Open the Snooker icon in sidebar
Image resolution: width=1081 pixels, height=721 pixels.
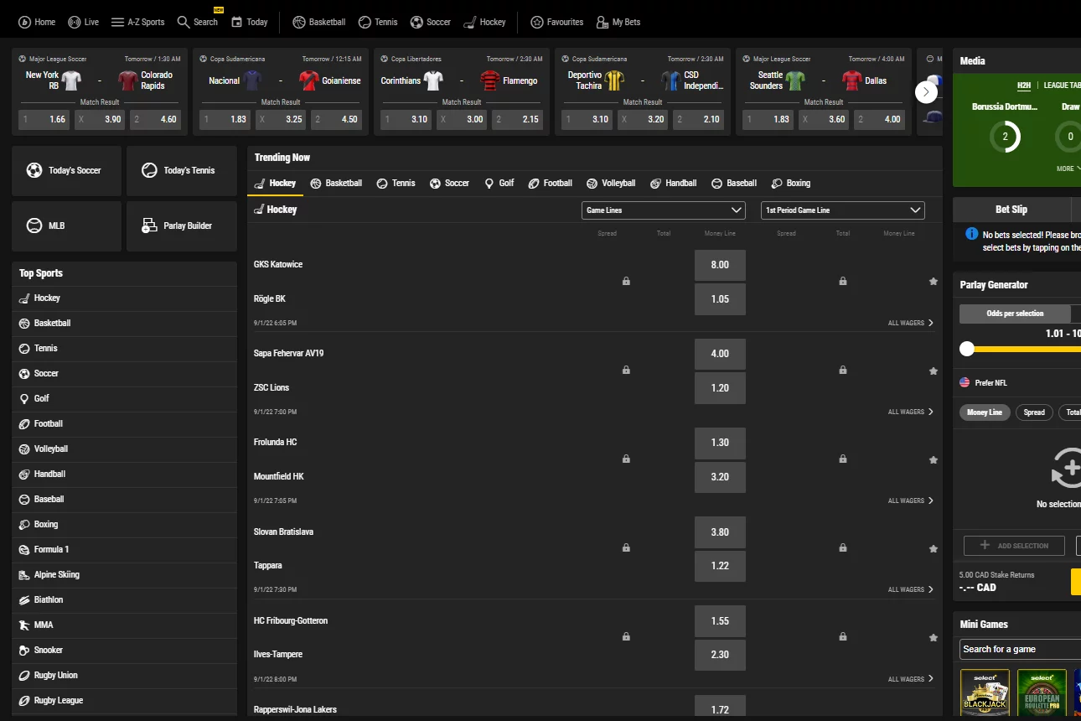coord(24,651)
